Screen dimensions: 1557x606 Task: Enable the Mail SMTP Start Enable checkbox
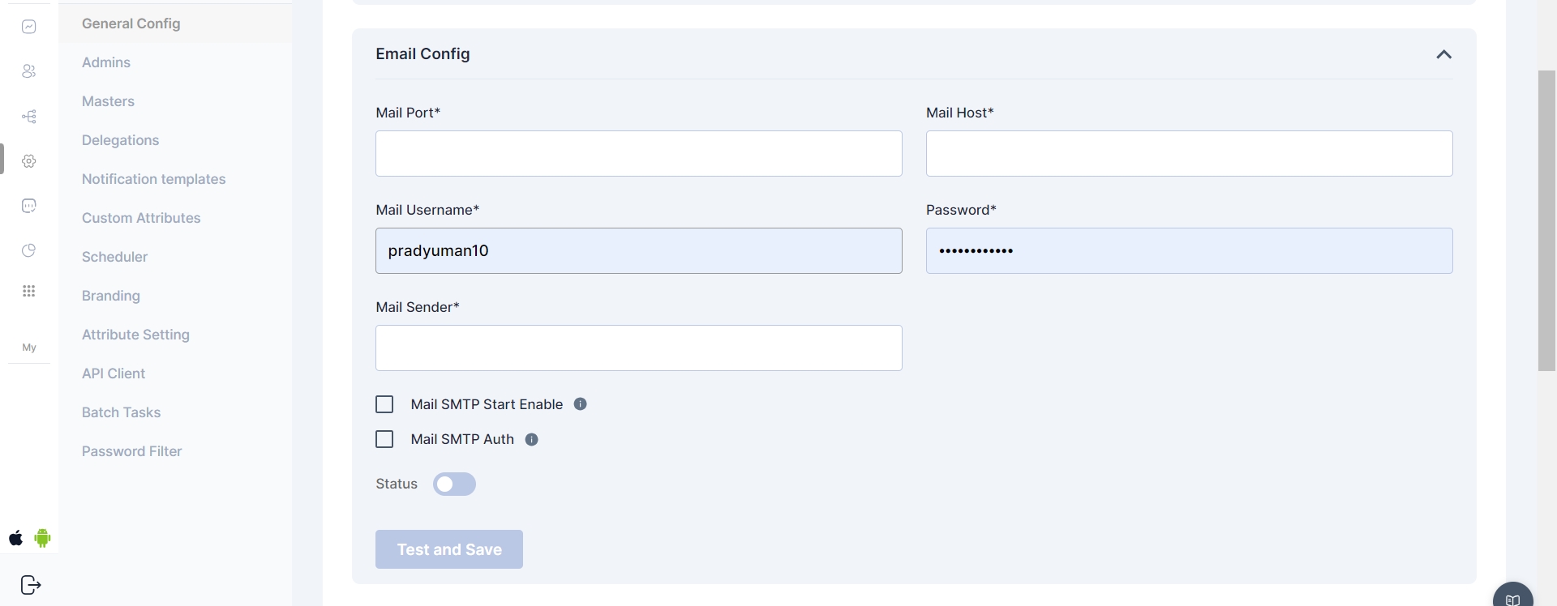[384, 404]
